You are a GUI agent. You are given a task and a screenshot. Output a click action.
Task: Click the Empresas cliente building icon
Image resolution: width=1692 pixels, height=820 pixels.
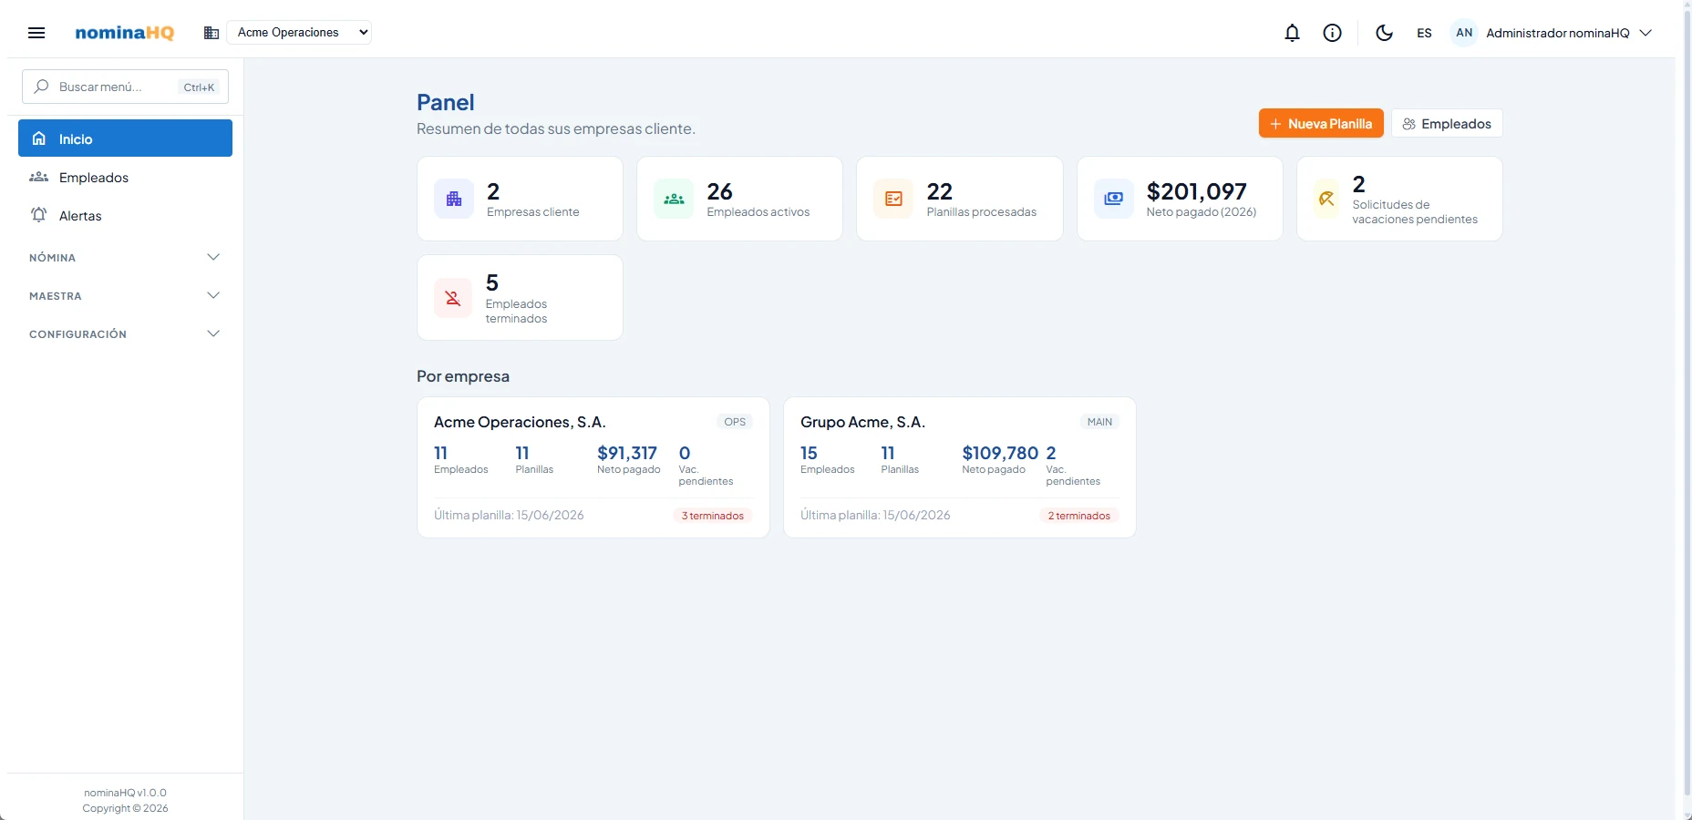(x=454, y=199)
